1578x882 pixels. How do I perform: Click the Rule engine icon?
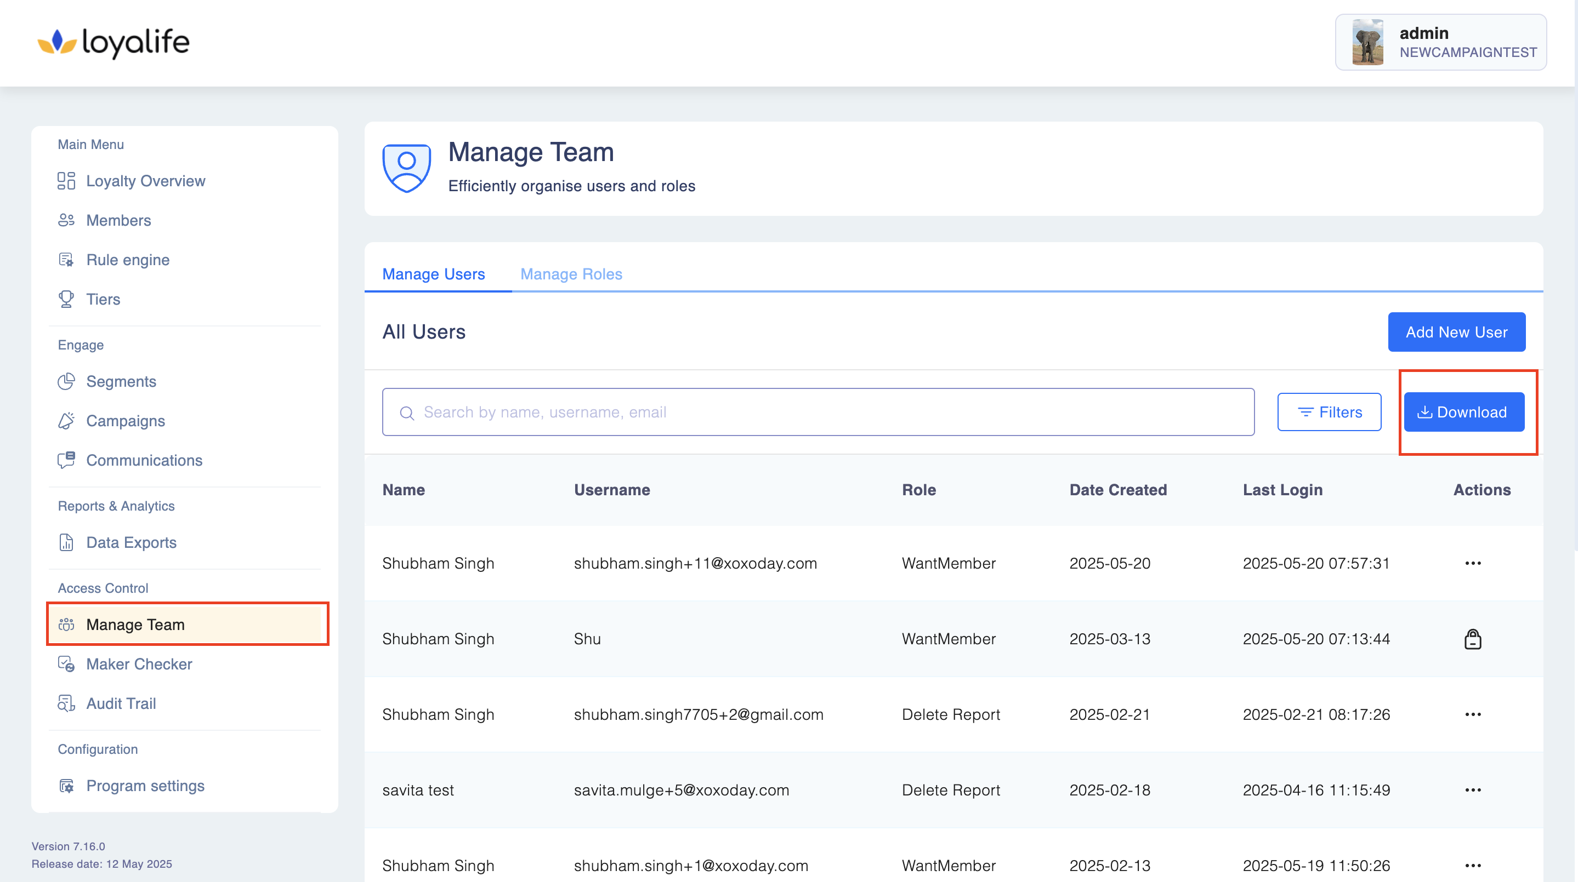66,260
